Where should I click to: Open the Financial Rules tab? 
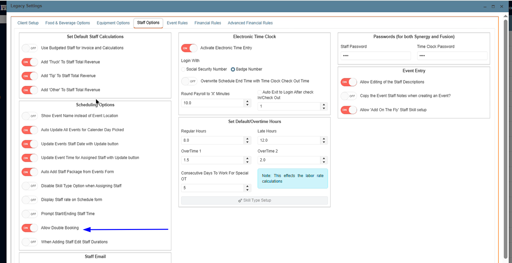click(208, 23)
